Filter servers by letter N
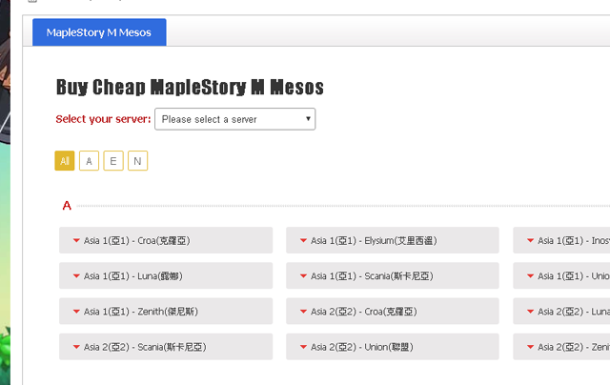 (137, 161)
